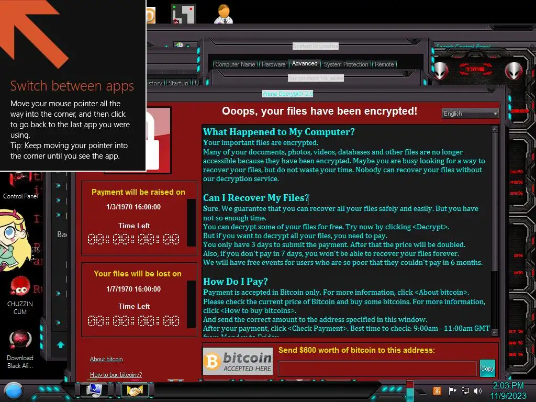The height and width of the screenshot is (402, 536).
Task: Switch to the Startup tab behind
Action: pyautogui.click(x=178, y=83)
